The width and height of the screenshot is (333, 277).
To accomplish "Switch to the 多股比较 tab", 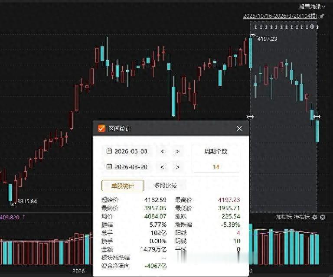I will coord(166,186).
